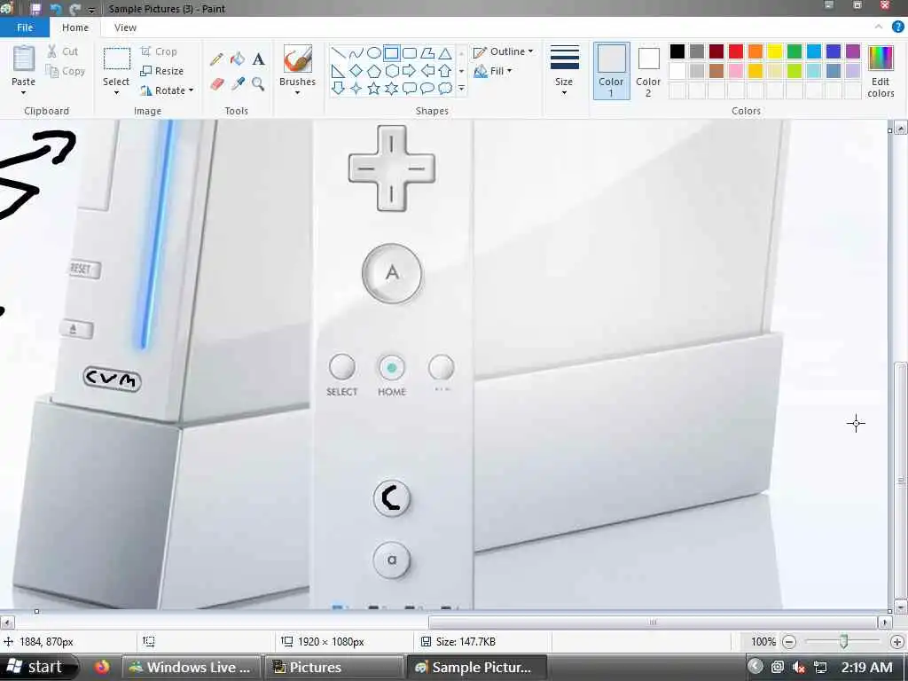Expand the Size dropdown
This screenshot has width=908, height=681.
pos(564,92)
